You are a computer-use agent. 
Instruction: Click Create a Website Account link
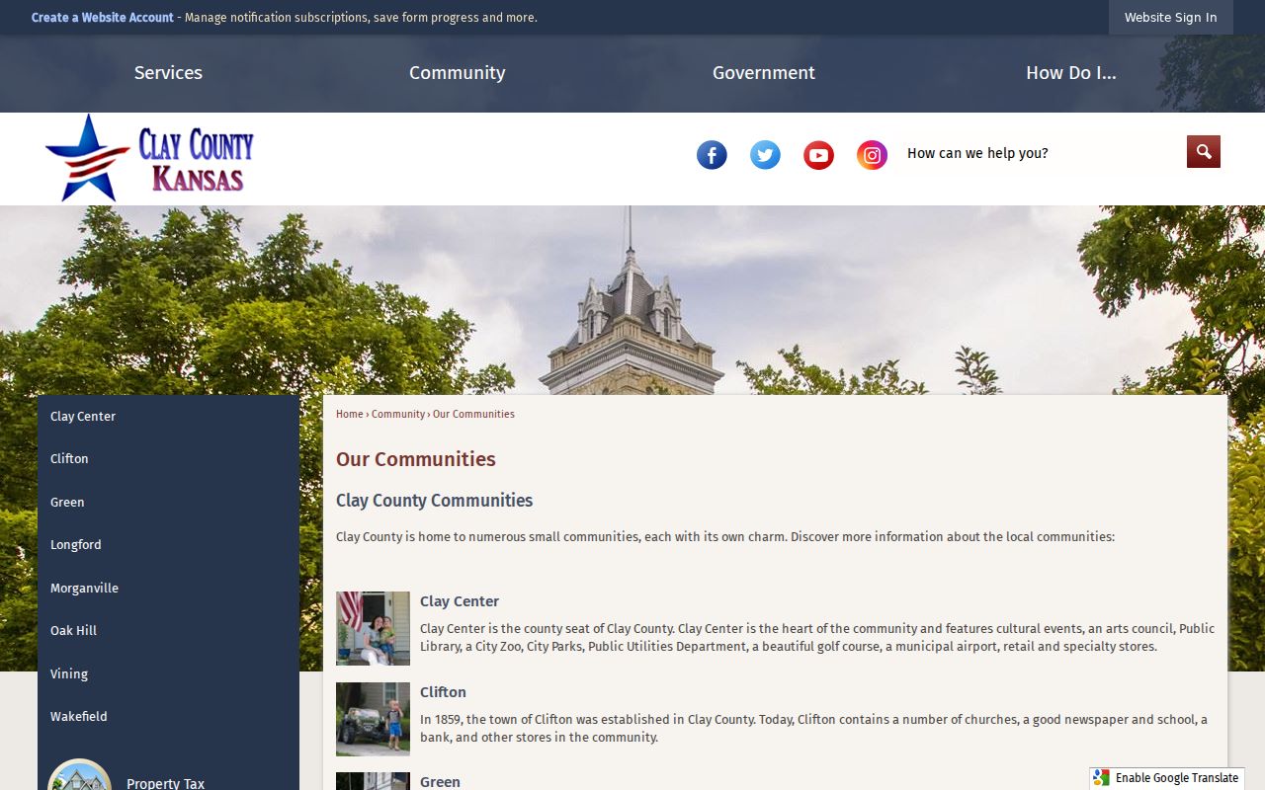[x=103, y=18]
